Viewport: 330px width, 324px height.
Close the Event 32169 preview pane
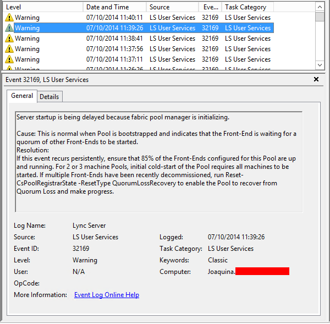point(316,79)
